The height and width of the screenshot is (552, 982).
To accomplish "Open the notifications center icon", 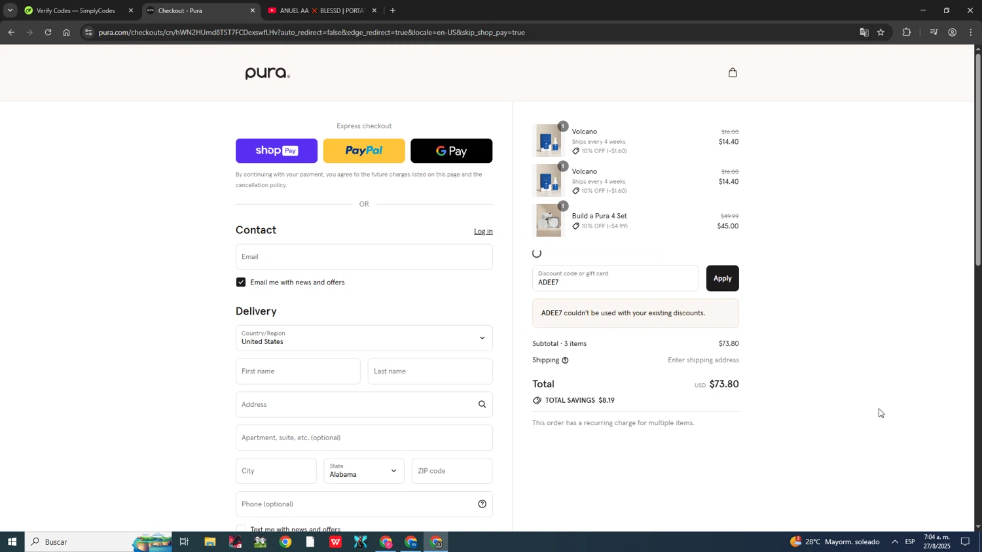I will tap(965, 542).
